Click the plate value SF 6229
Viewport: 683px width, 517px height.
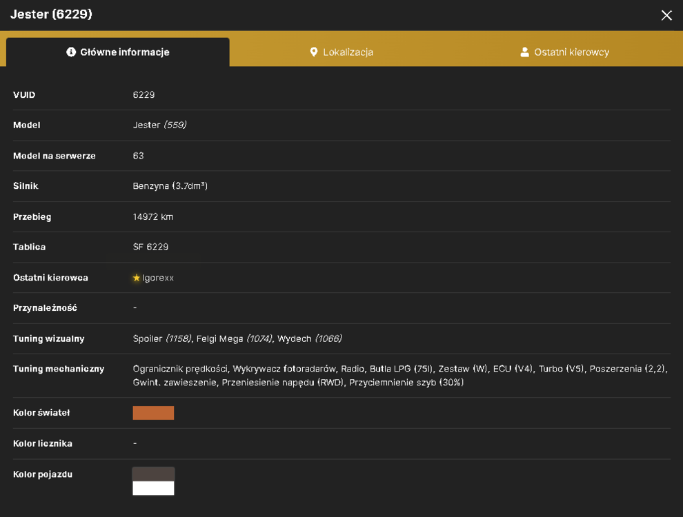point(150,247)
